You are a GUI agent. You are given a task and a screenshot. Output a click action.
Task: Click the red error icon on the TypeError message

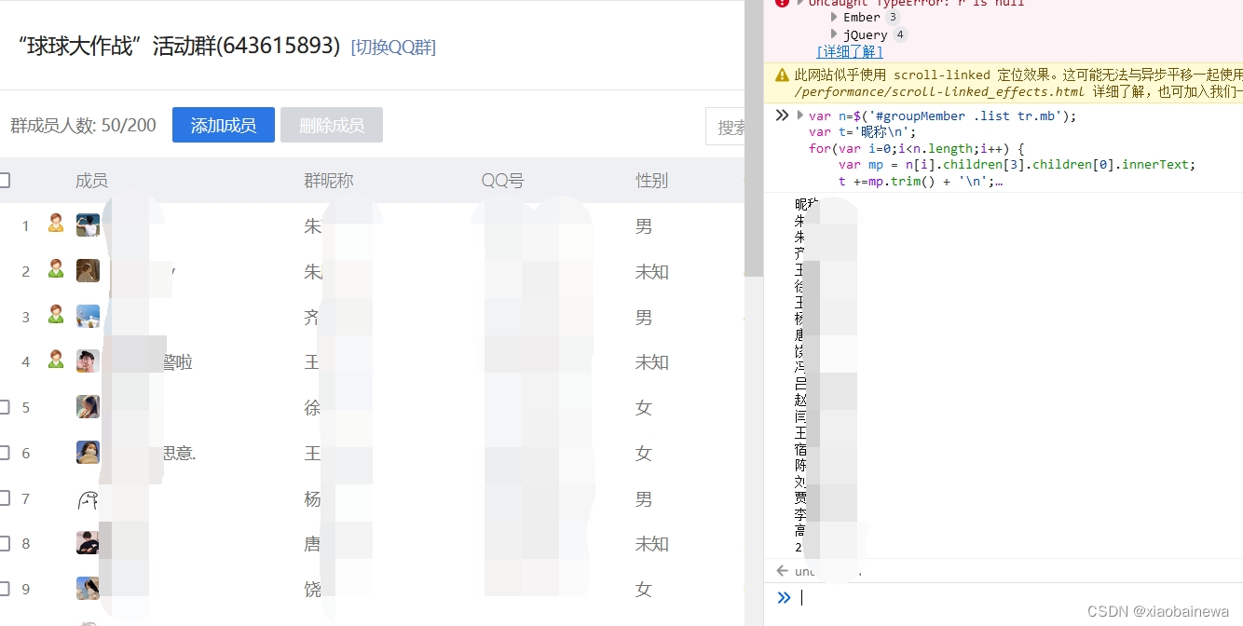pyautogui.click(x=781, y=3)
